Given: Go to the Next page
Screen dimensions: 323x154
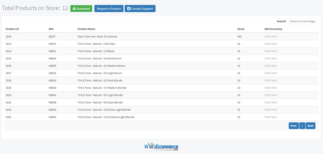Looking at the screenshot, I should 311,126.
